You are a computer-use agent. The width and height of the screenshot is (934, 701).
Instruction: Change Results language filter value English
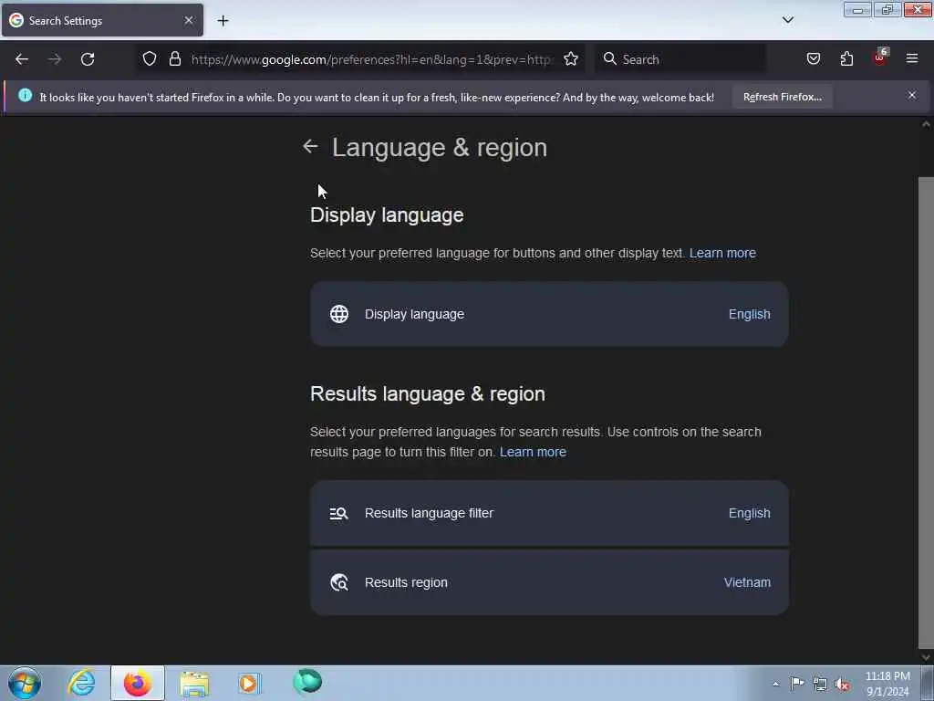click(x=750, y=513)
